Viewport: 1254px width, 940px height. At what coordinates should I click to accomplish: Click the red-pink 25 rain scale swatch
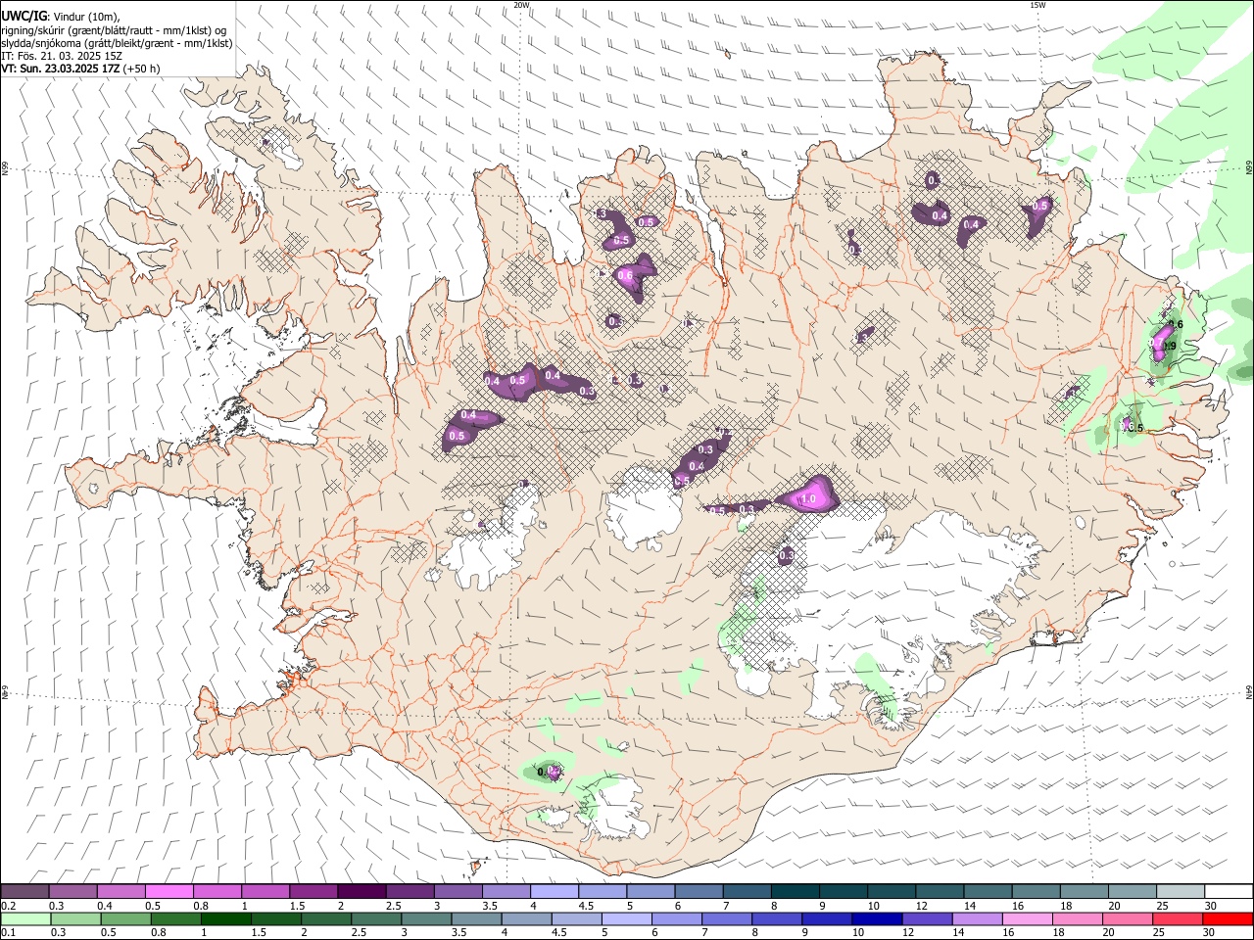1178,919
